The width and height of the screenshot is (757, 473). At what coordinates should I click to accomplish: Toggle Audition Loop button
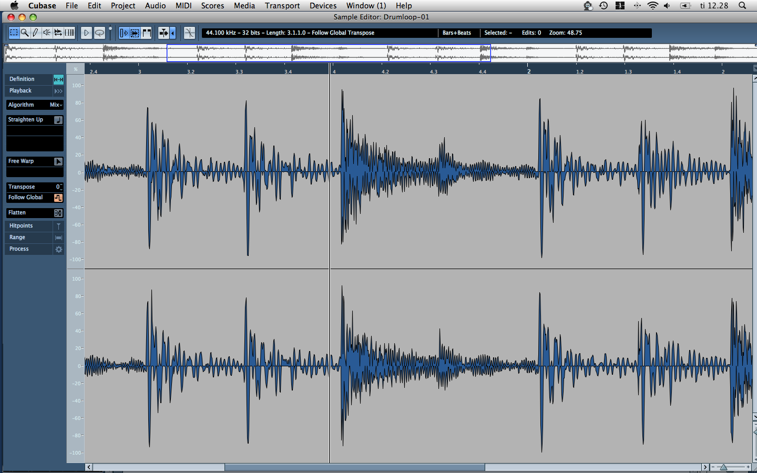(99, 33)
